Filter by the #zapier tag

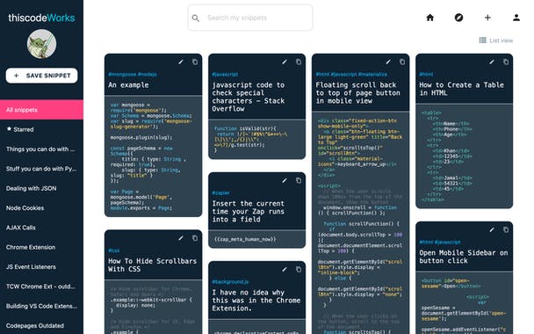click(x=220, y=192)
